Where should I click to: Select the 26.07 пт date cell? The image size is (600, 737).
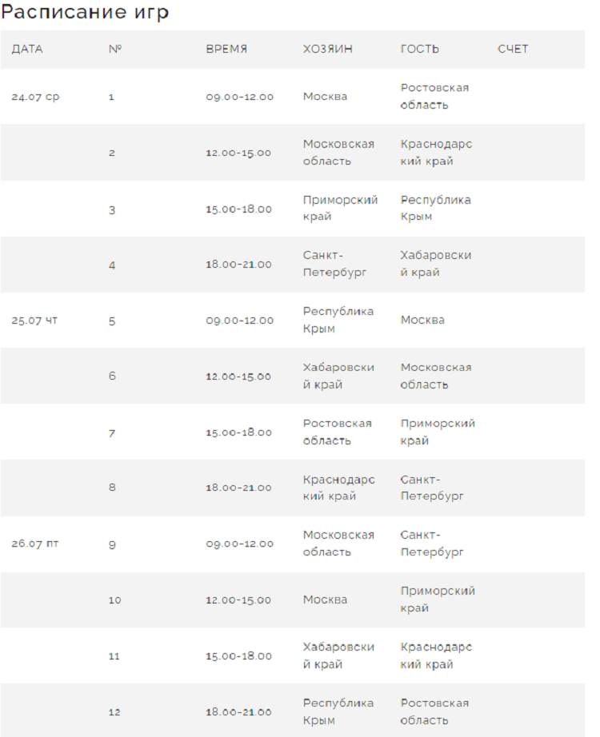pyautogui.click(x=35, y=544)
